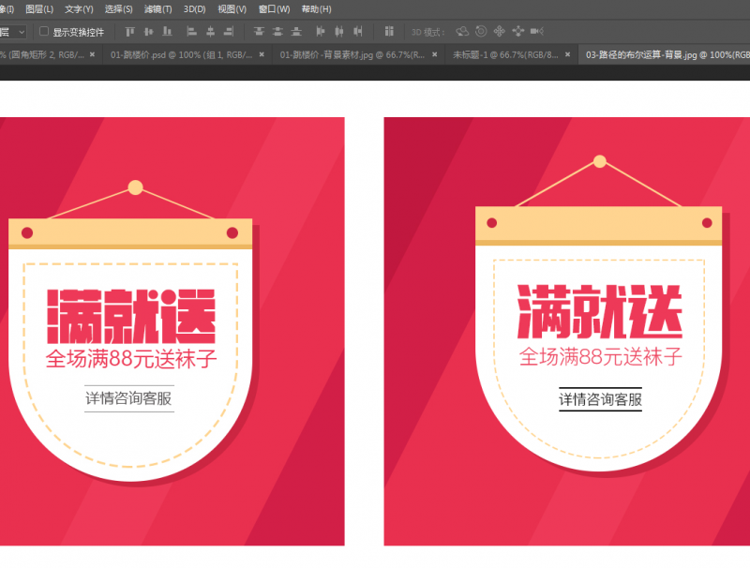Select the 3D video camera scale icon
This screenshot has width=750, height=568.
click(537, 32)
